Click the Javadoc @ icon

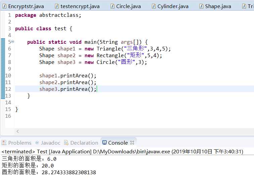(x=37, y=143)
